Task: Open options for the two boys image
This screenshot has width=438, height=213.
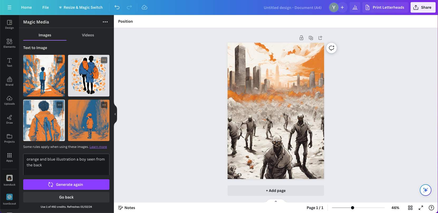Action: click(104, 60)
